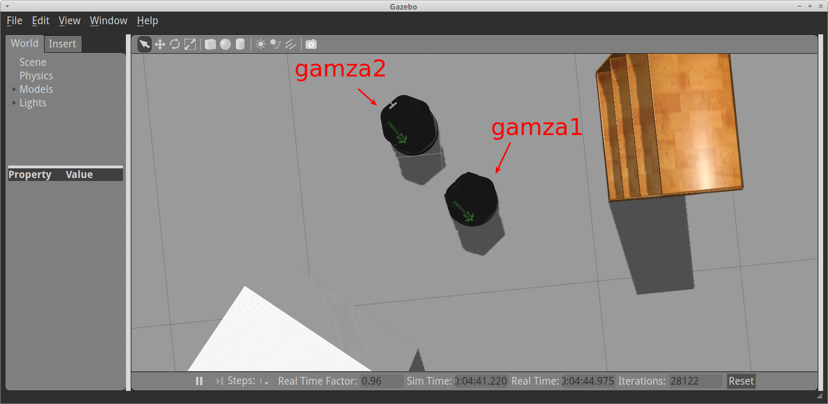The image size is (828, 404).
Task: Activate the rotate mode tool
Action: click(x=175, y=45)
